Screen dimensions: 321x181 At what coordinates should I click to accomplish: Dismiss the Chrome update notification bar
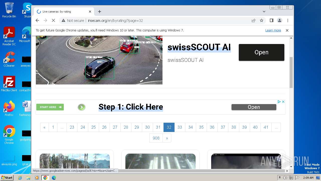[x=287, y=30]
